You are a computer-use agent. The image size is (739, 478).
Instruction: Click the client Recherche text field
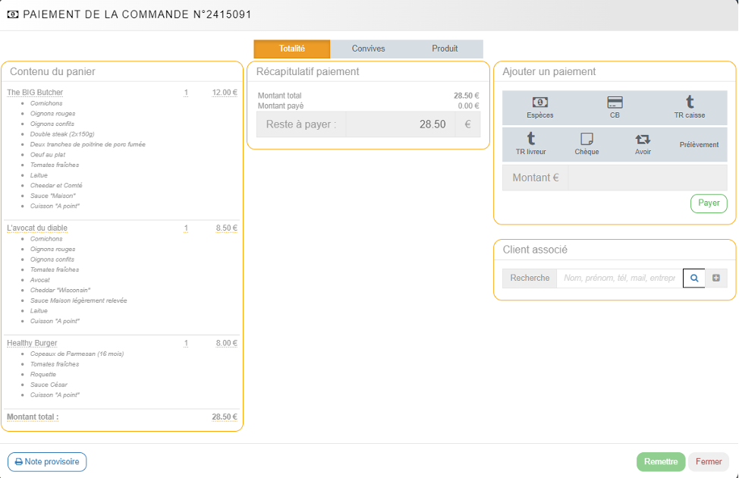click(619, 278)
